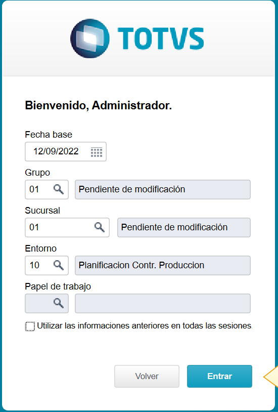Log in with the Entrar button
This screenshot has height=412, width=278.
(219, 376)
